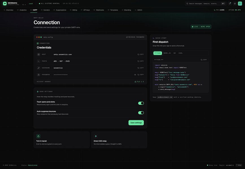Click Reissue Password
Viewport: 245px width, 169px height.
135,37
